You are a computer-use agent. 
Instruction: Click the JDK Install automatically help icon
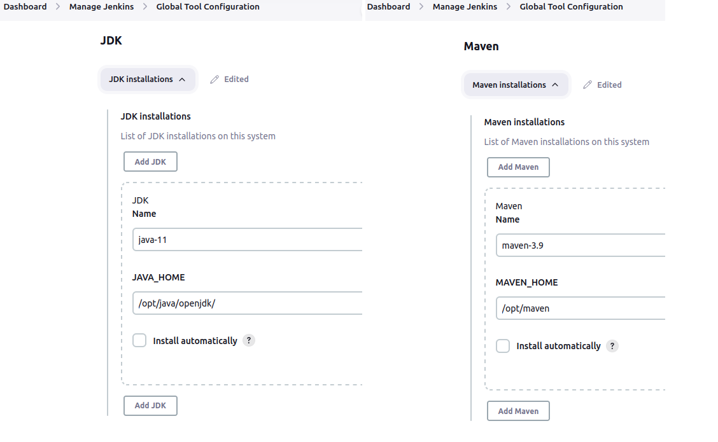tap(249, 340)
